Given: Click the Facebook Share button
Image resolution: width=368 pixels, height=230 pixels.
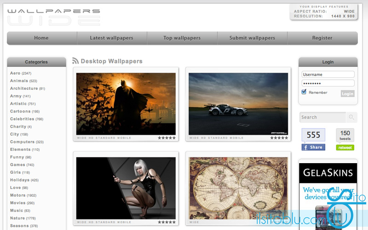Looking at the screenshot, I should (x=313, y=147).
